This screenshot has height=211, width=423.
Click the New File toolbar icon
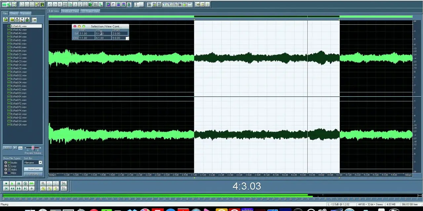(22, 5)
